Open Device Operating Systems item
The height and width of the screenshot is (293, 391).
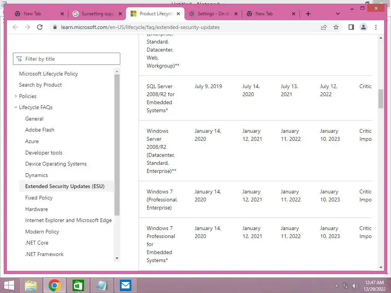pyautogui.click(x=56, y=164)
